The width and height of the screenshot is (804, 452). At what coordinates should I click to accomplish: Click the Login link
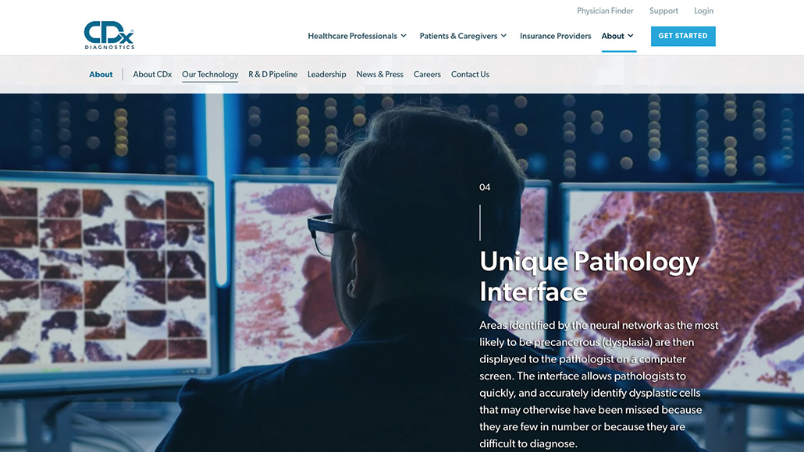point(703,10)
